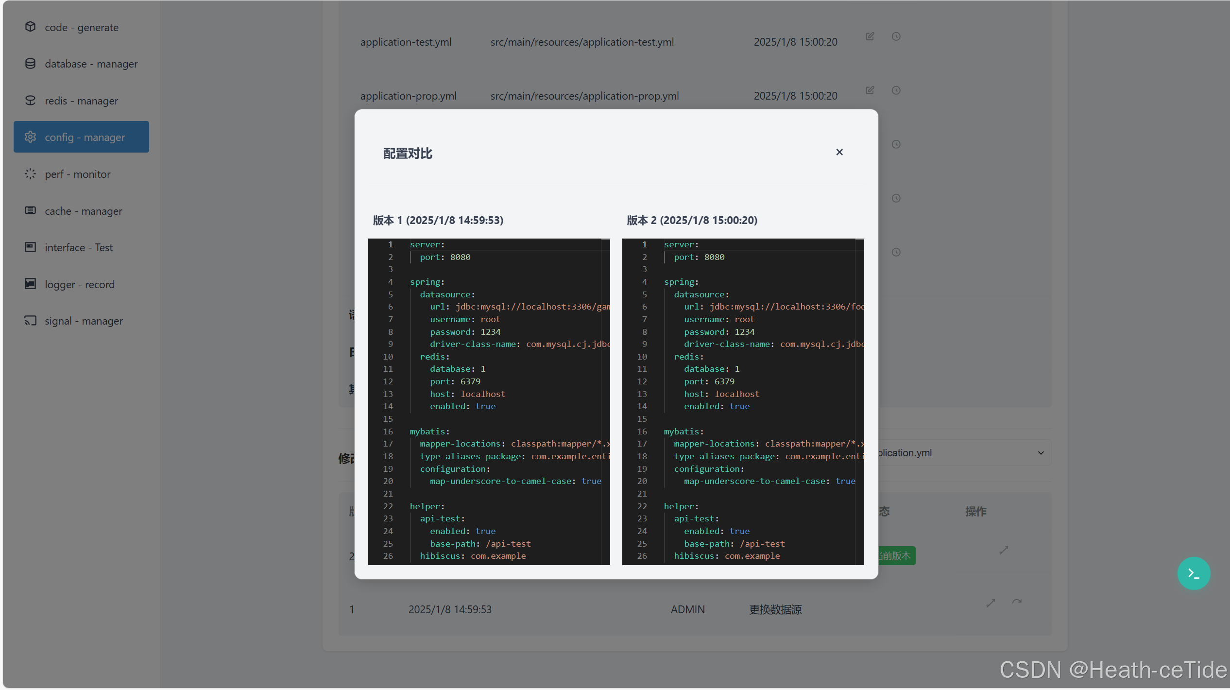
Task: Click compare icon in version 1 row
Action: [991, 603]
